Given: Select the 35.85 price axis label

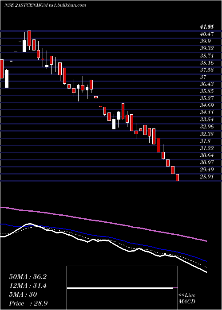Looking at the screenshot, I should click(207, 91).
